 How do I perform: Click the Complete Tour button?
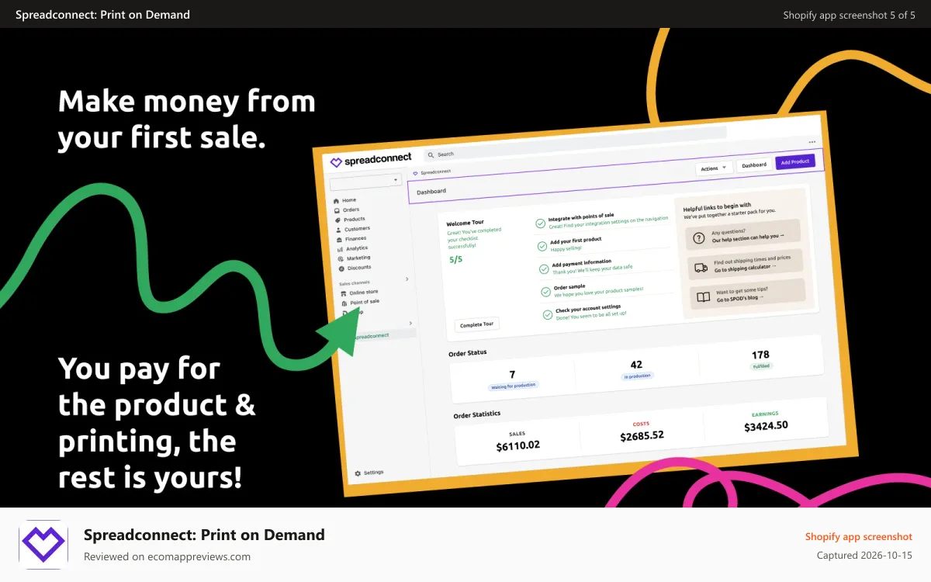[x=477, y=325]
